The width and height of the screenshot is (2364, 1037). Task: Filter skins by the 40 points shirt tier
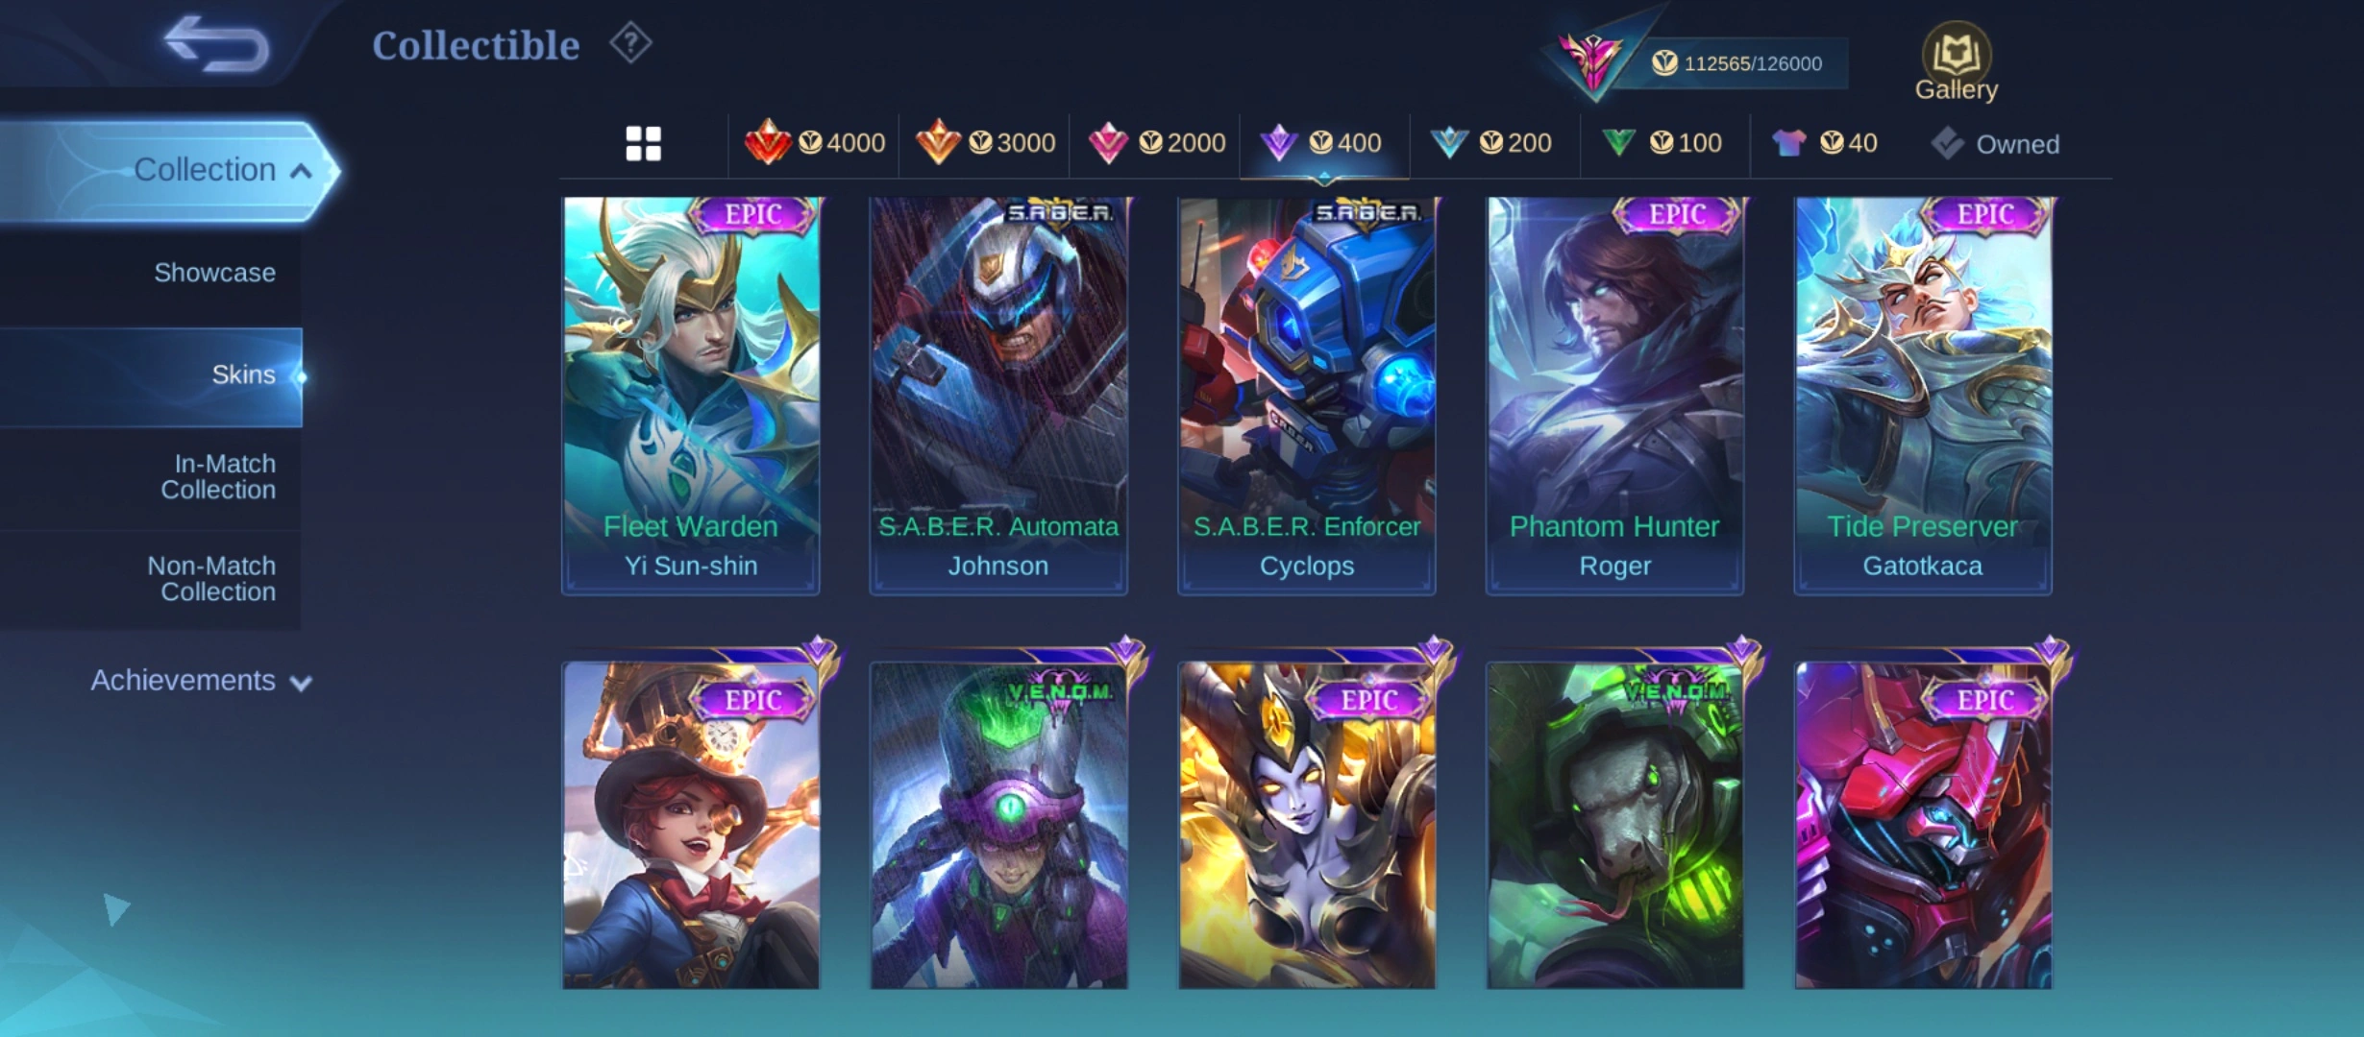coord(1826,143)
